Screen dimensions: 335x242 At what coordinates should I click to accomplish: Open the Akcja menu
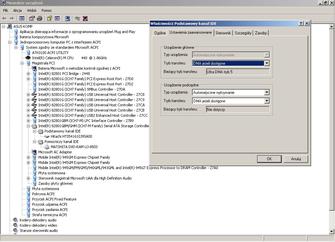[x=17, y=10]
